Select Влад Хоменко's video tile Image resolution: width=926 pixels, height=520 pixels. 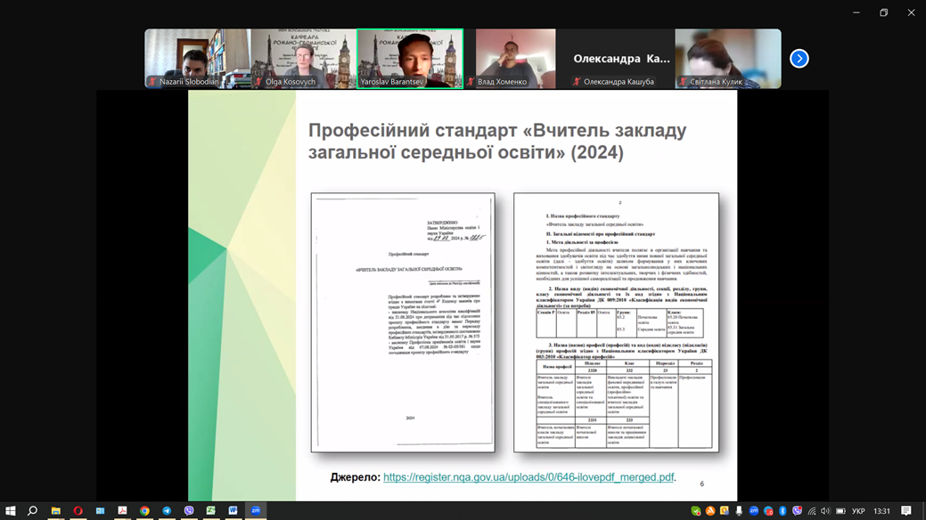[x=515, y=59]
